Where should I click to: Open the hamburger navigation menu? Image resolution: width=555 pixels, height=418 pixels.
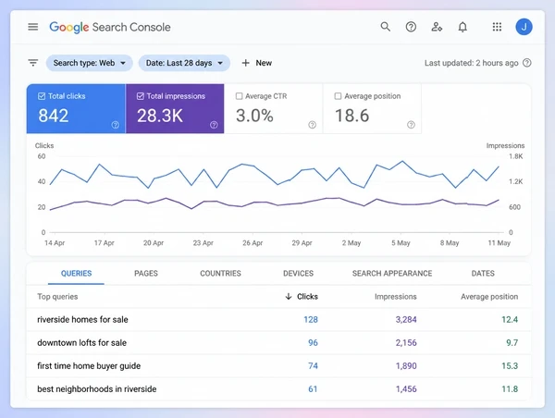(x=33, y=27)
